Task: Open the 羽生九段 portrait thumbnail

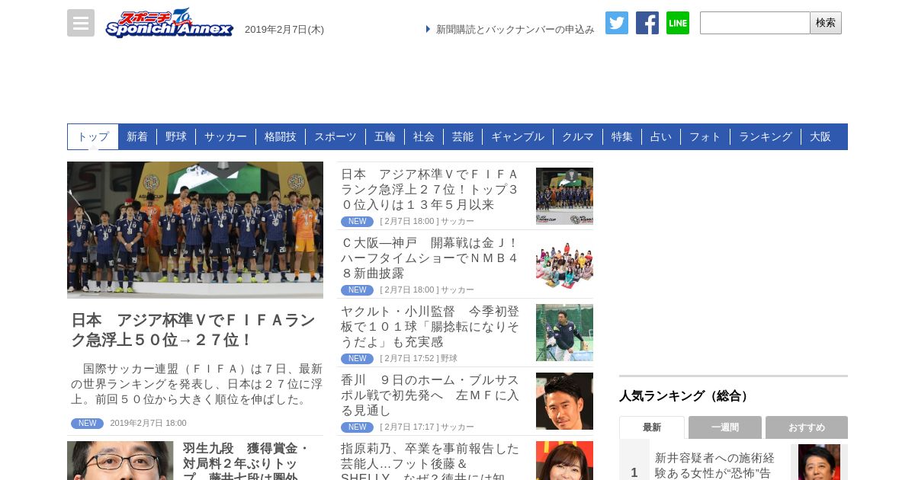Action: (x=120, y=461)
